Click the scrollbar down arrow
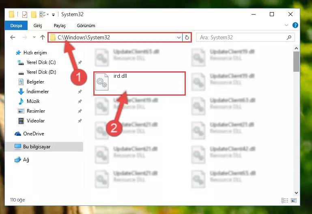Image resolution: width=312 pixels, height=214 pixels. point(296,193)
